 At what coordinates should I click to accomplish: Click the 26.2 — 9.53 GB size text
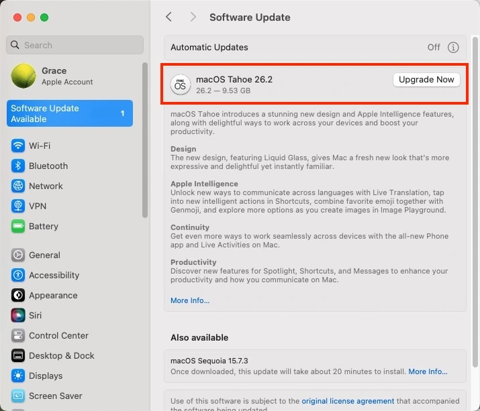pos(223,91)
